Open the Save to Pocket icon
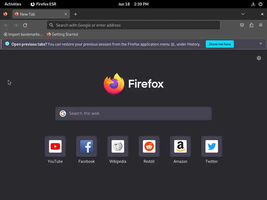267x200 pixels. (242, 25)
